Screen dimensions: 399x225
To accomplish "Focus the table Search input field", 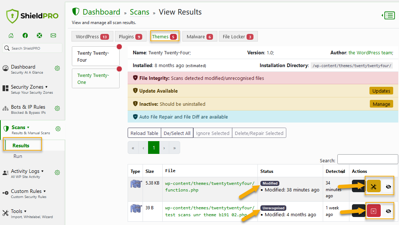I will tap(367, 159).
